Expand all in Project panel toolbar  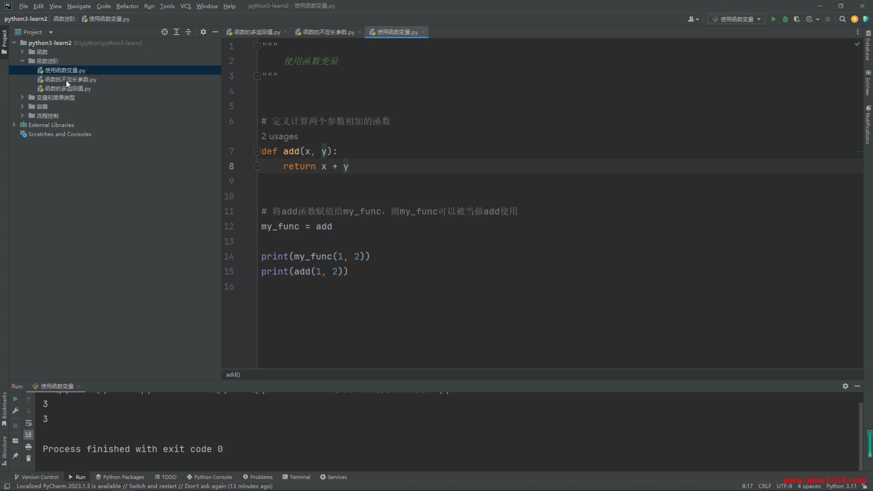click(176, 32)
